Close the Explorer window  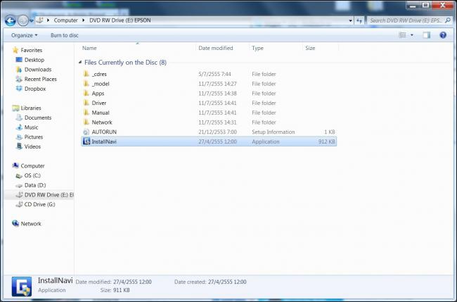point(443,5)
